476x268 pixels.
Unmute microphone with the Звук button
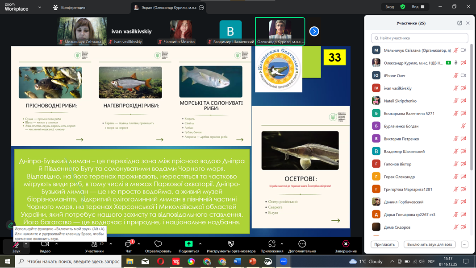click(16, 244)
